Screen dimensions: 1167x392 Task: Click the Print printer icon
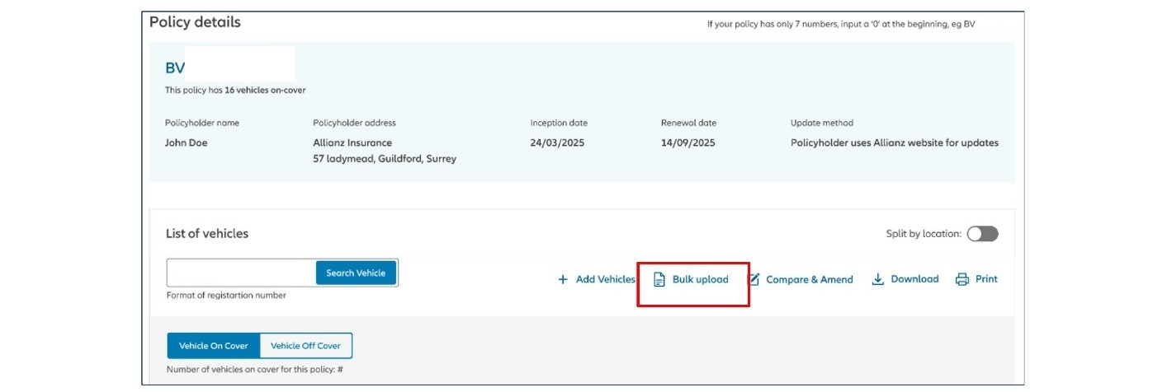961,279
